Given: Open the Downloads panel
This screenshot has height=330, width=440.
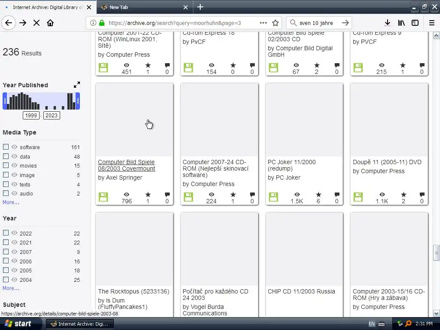Looking at the screenshot, I should point(388,23).
